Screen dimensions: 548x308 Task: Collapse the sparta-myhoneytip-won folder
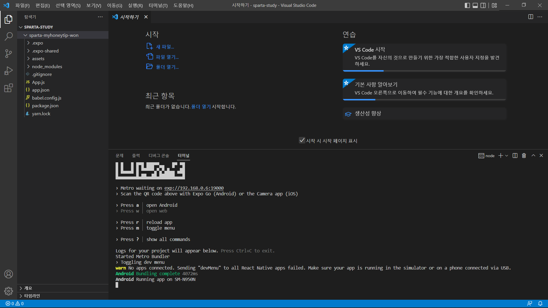(x=63, y=35)
